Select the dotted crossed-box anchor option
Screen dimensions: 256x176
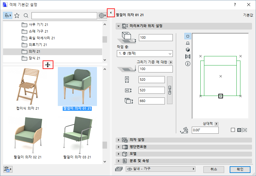point(245,130)
